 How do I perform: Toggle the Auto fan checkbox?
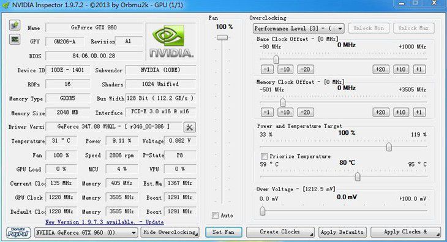215,216
